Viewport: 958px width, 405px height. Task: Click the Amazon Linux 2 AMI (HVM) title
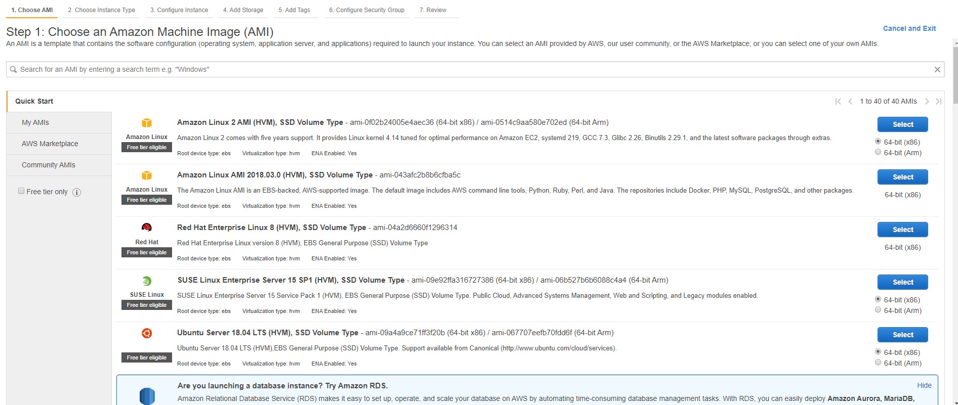(260, 122)
